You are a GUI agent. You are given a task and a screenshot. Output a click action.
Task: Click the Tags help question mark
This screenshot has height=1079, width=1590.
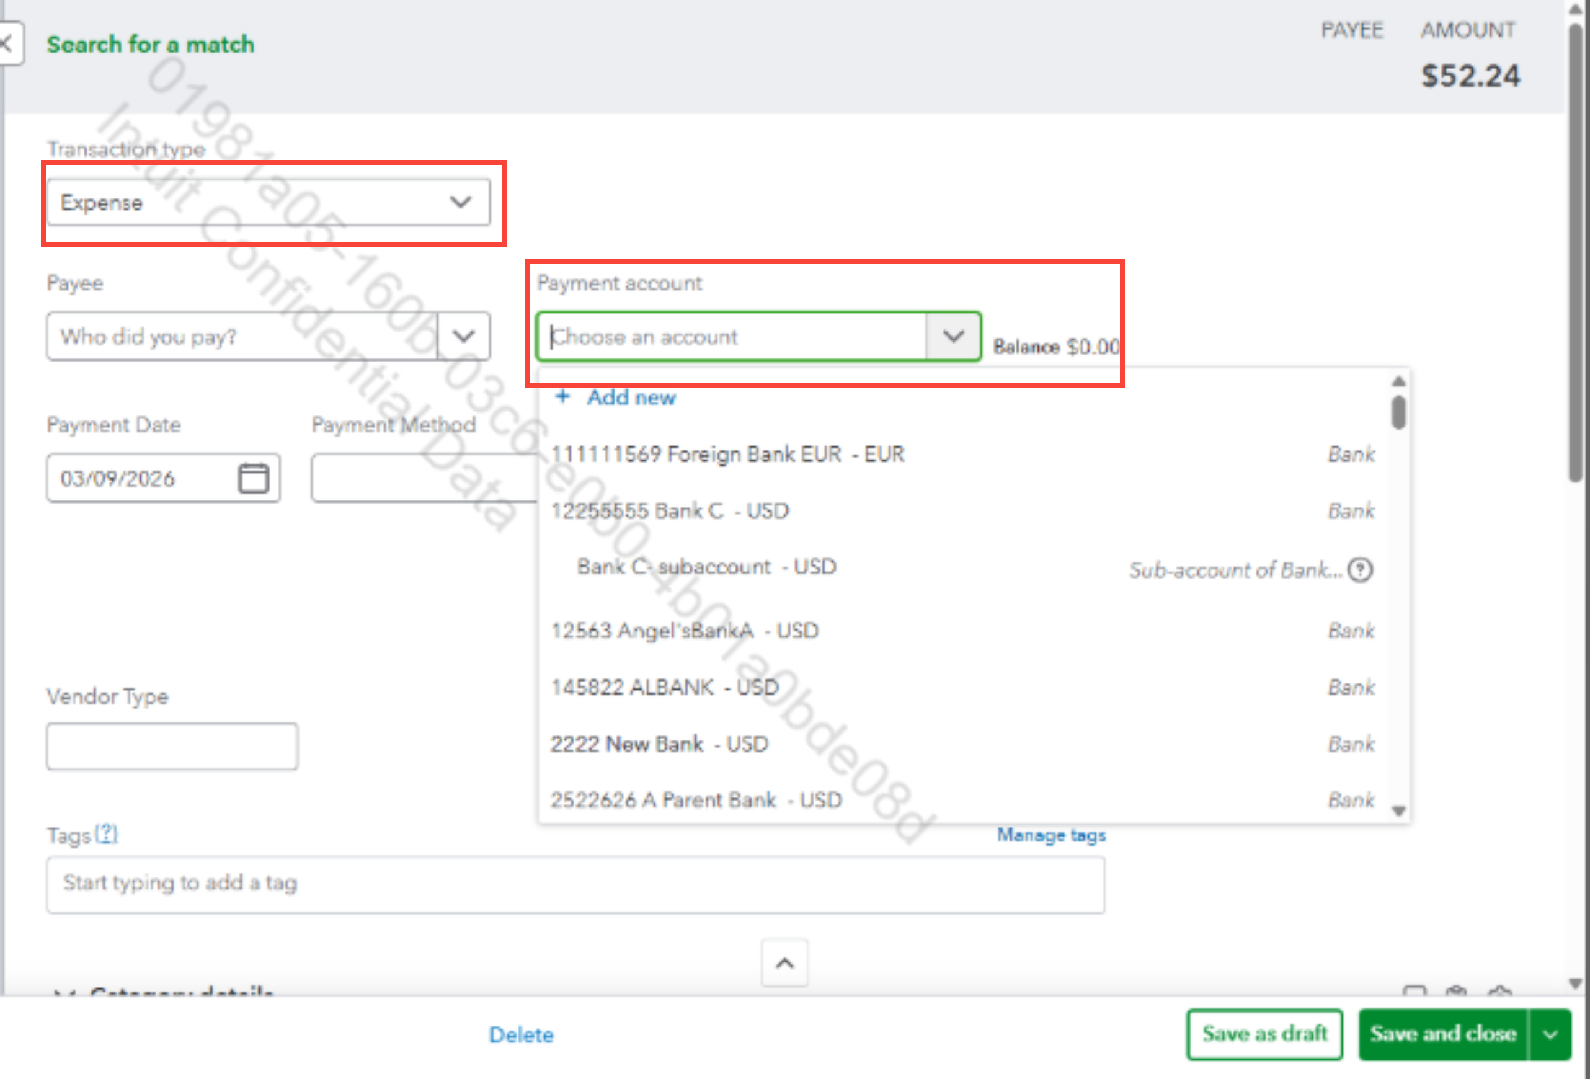[x=106, y=834]
